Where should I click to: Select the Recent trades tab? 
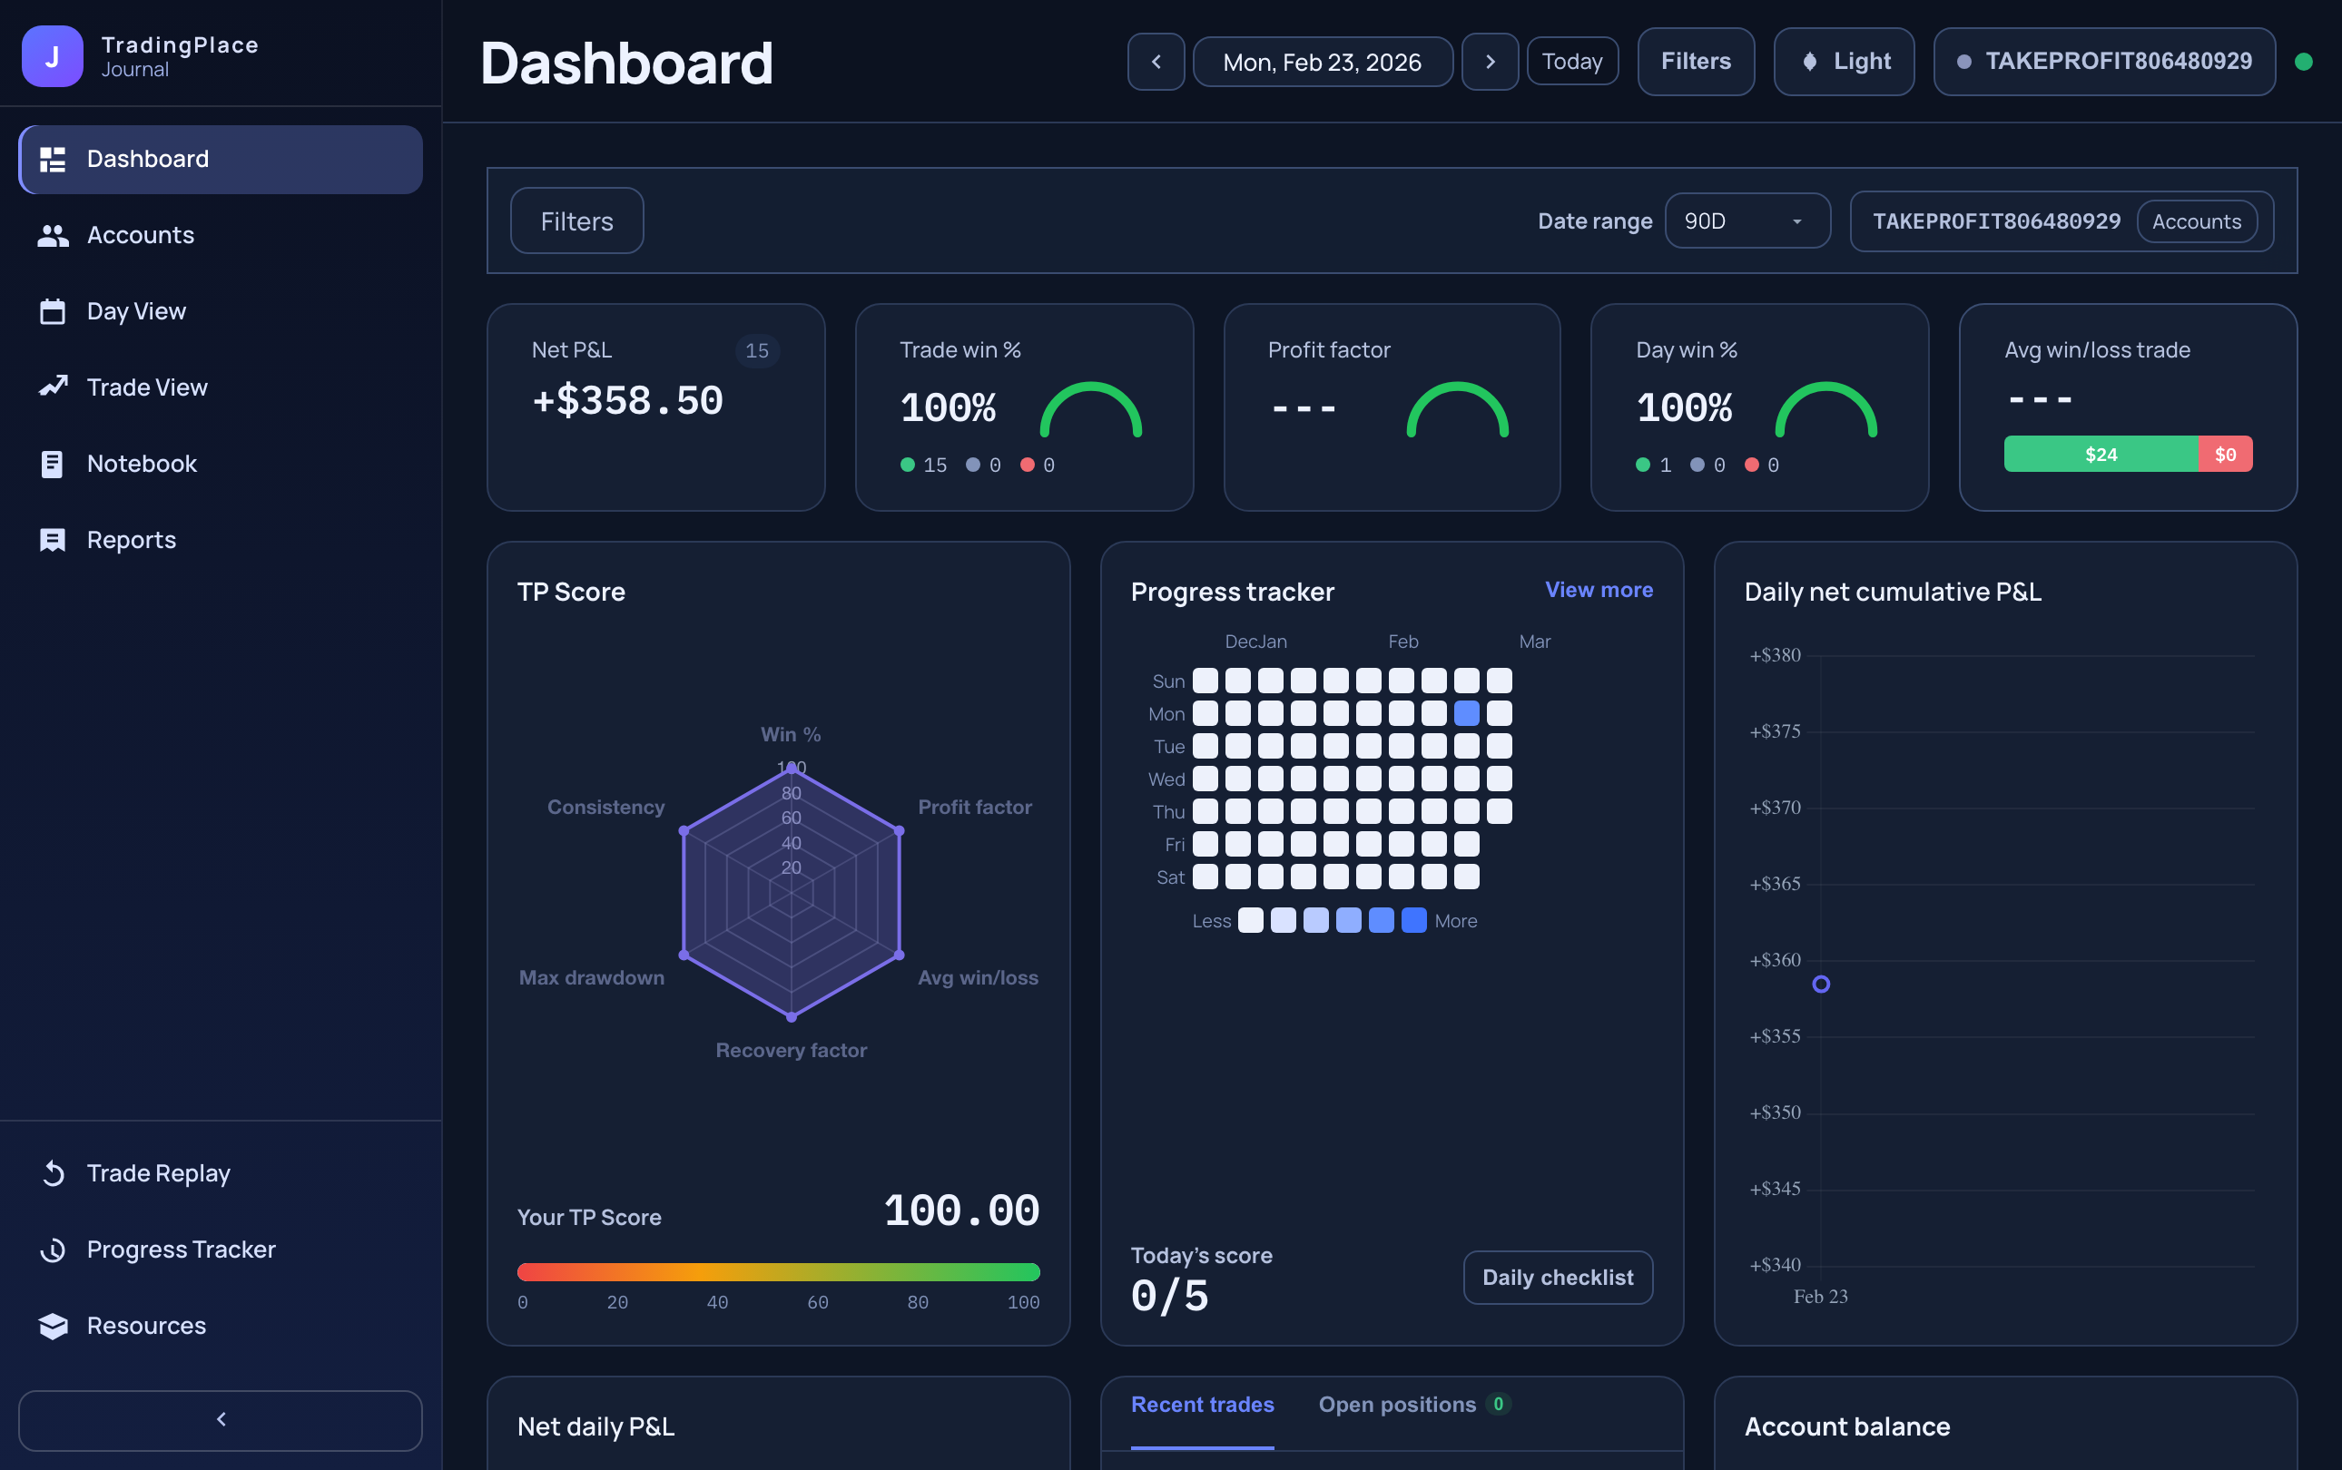tap(1202, 1404)
